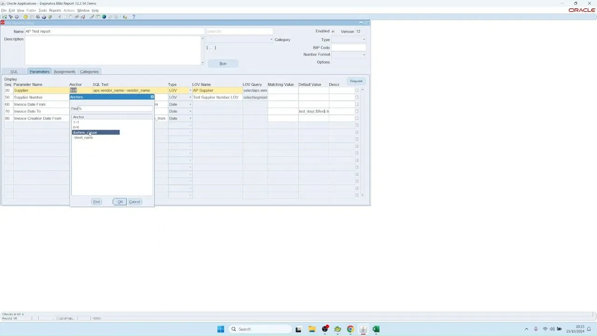Click Find button in Anchors dialog
Viewport: 597px width, 336px height.
pyautogui.click(x=97, y=202)
